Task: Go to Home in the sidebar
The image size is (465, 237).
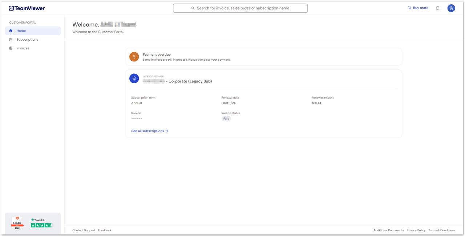Action: tap(21, 31)
